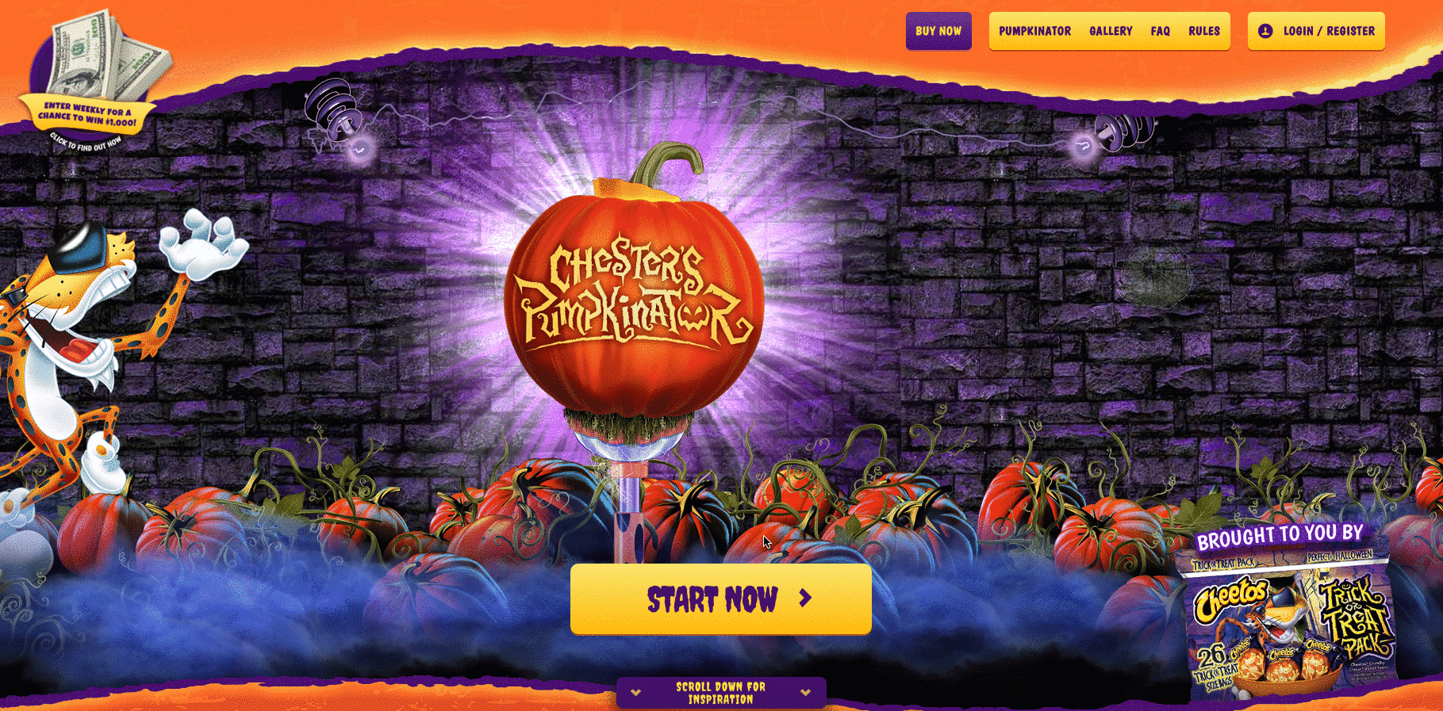Image resolution: width=1443 pixels, height=711 pixels.
Task: Expand inspiration with left down chevron
Action: (x=635, y=693)
